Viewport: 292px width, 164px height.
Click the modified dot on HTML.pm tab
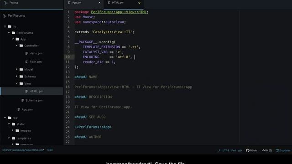(139, 3)
